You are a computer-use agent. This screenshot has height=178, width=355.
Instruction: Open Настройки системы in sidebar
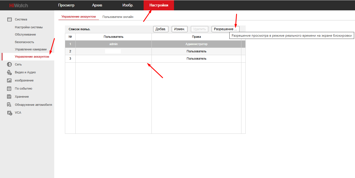29,27
